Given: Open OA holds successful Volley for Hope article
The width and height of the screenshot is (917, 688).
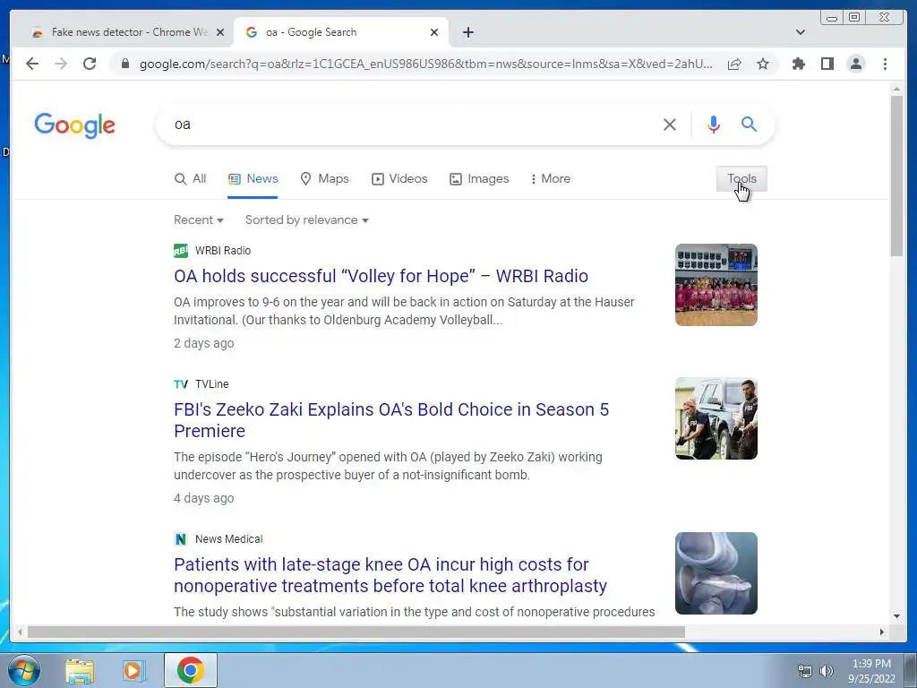Looking at the screenshot, I should pos(381,276).
